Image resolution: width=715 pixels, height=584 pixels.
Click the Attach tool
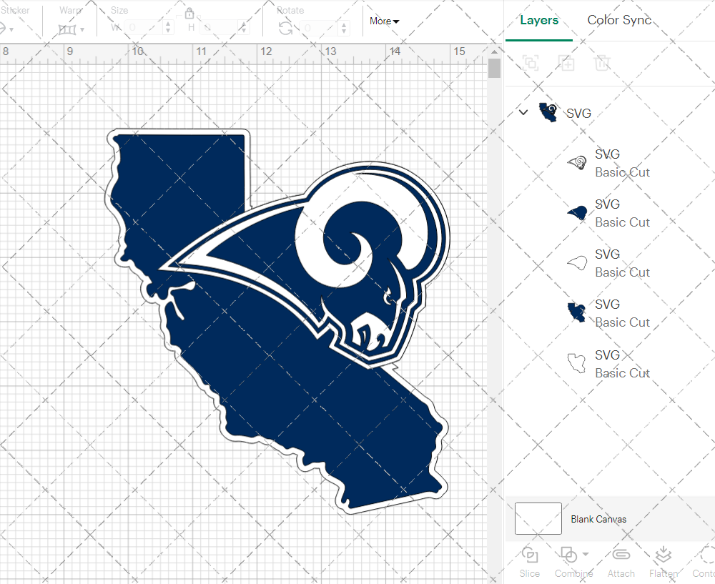(x=621, y=562)
